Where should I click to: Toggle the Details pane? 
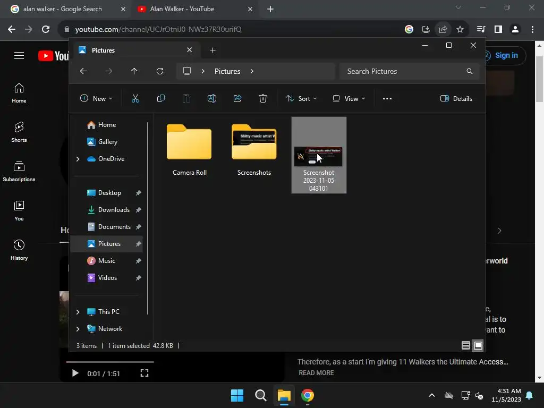(x=456, y=98)
